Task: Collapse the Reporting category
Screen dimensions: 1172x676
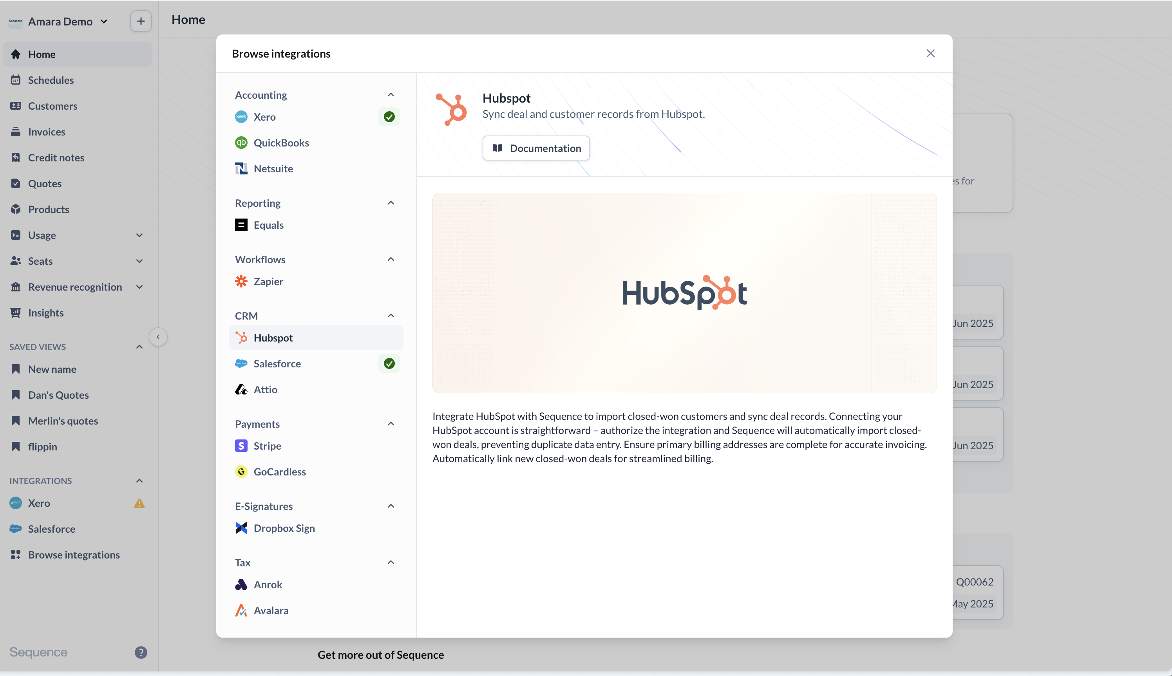Action: tap(391, 203)
